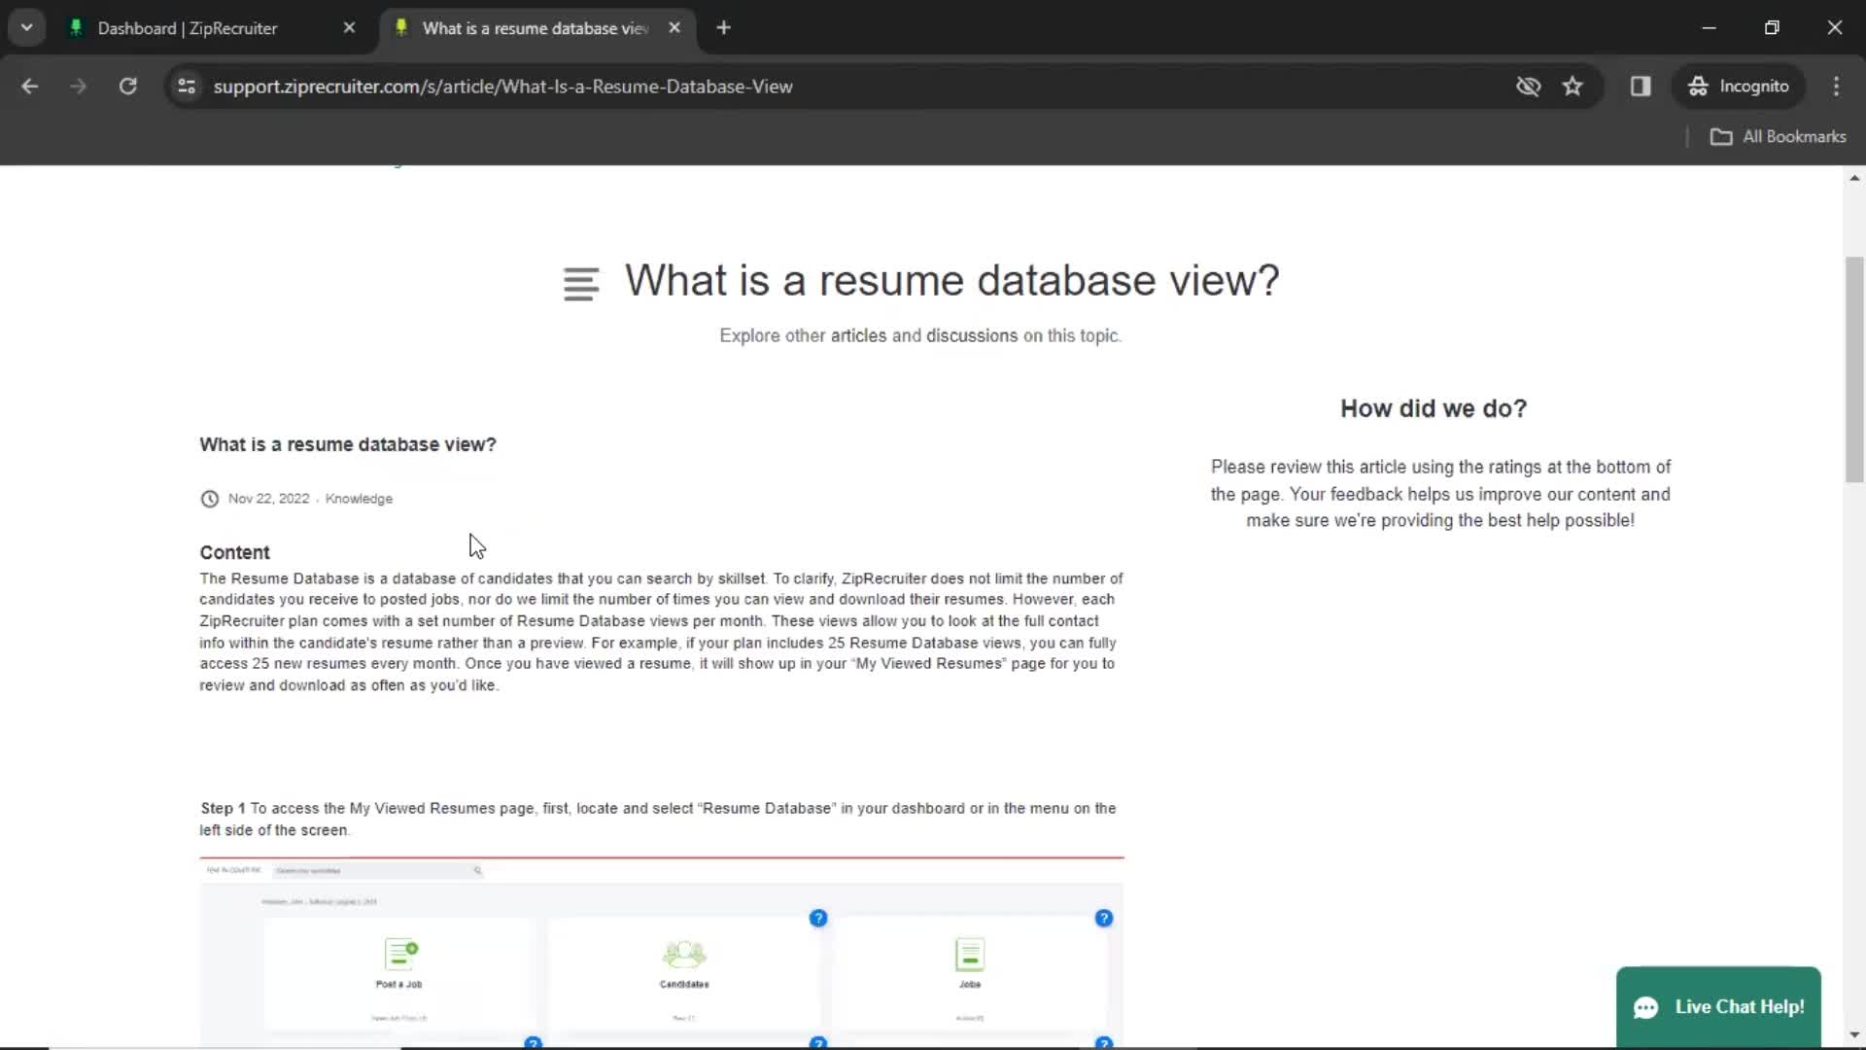Open the articles topic link
The width and height of the screenshot is (1866, 1050).
(858, 335)
